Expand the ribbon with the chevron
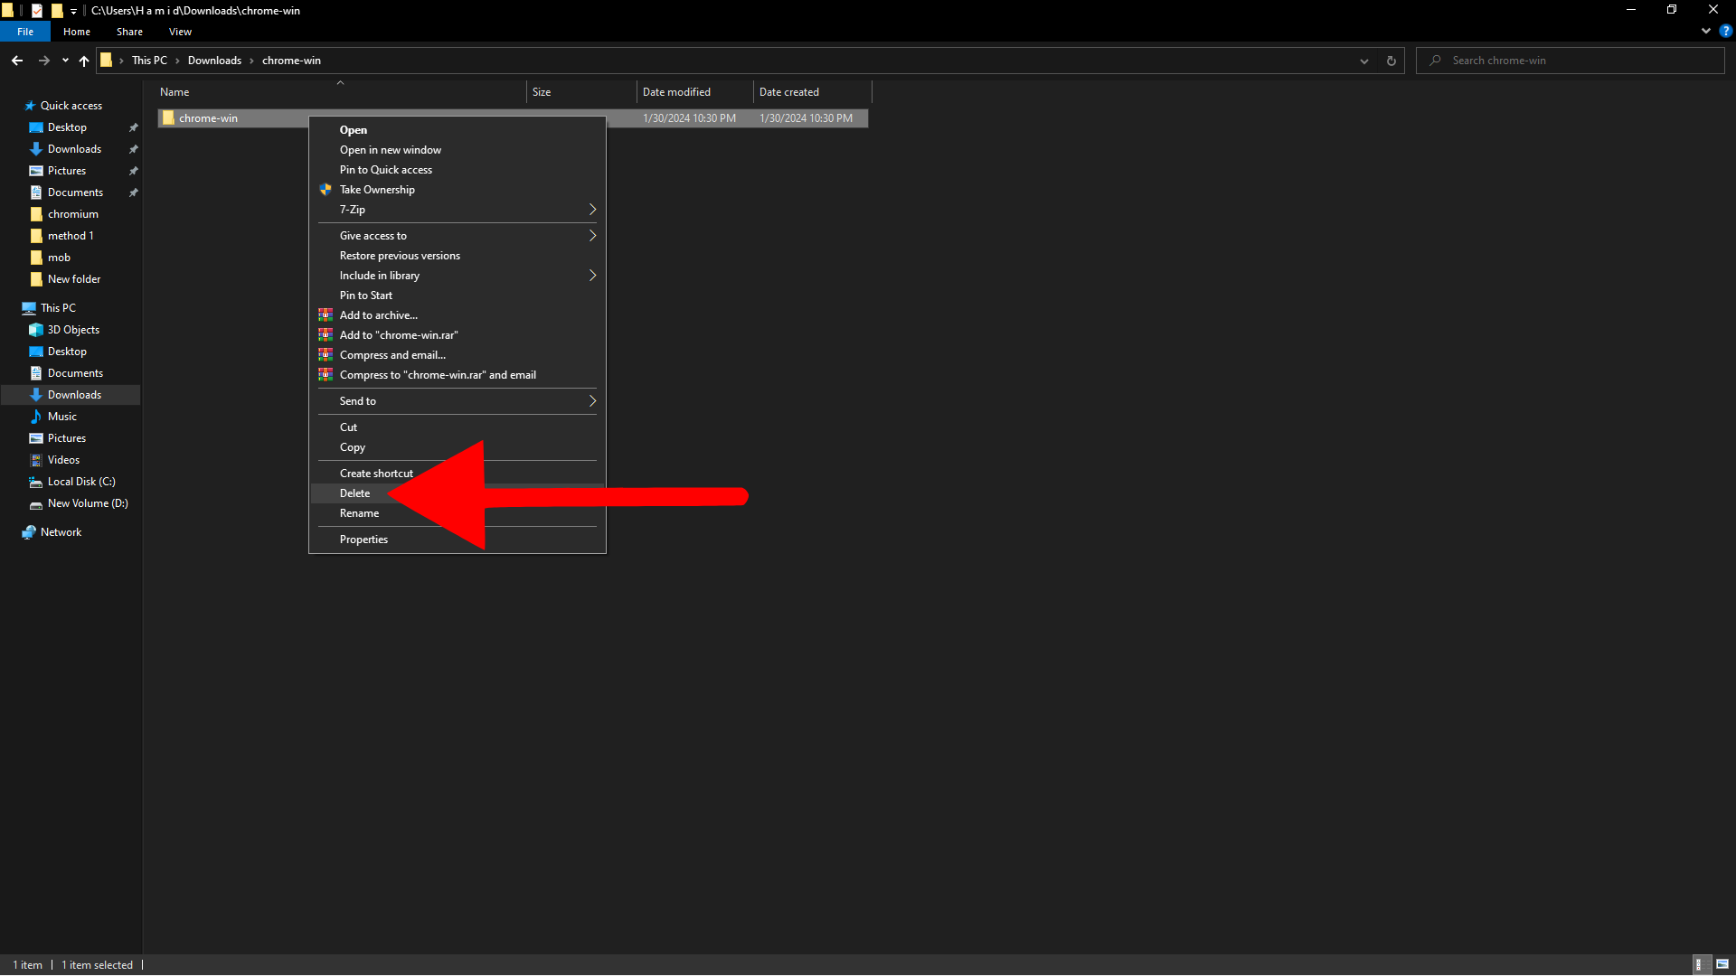 point(1706,31)
